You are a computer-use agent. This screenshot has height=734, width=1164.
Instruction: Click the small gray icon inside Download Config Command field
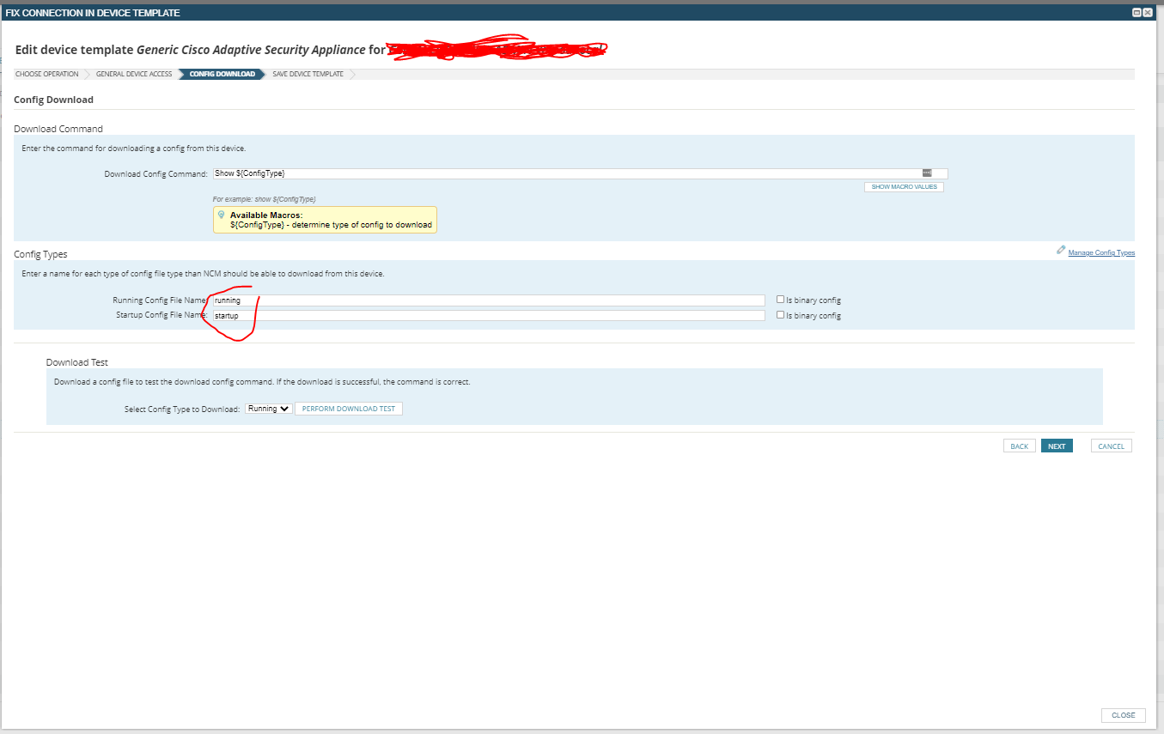[927, 173]
